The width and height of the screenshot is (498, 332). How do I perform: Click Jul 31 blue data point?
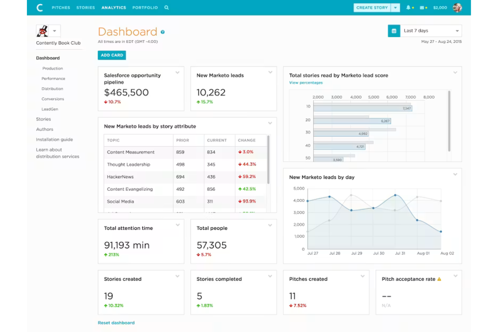[395, 195]
